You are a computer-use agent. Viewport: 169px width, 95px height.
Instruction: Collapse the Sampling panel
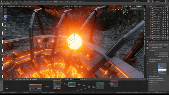click(x=149, y=50)
